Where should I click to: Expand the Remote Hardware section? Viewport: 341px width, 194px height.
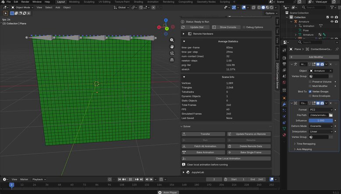(x=184, y=34)
